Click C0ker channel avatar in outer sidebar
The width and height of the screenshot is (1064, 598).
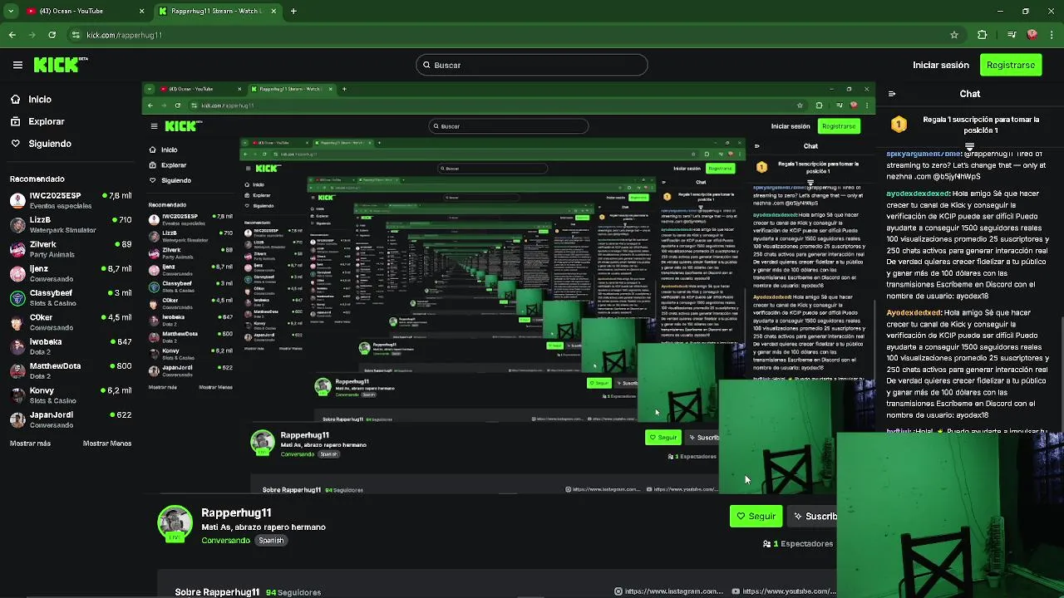(x=17, y=322)
